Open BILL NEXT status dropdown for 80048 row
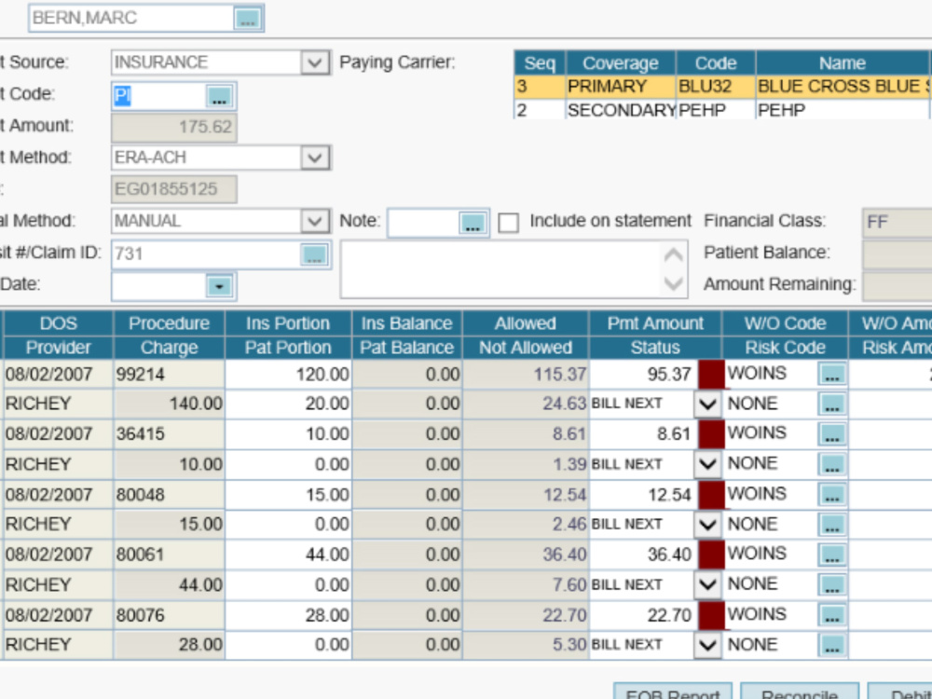Screen dimensions: 932x699 tap(707, 524)
